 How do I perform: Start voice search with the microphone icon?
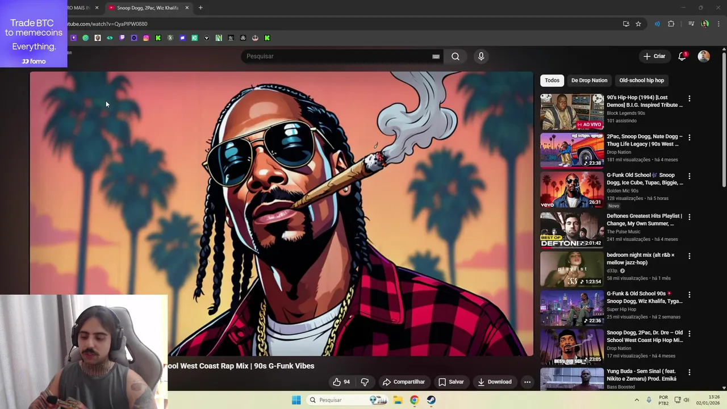pyautogui.click(x=481, y=56)
